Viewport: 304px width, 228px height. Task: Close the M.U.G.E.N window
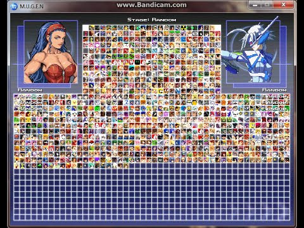click(283, 4)
